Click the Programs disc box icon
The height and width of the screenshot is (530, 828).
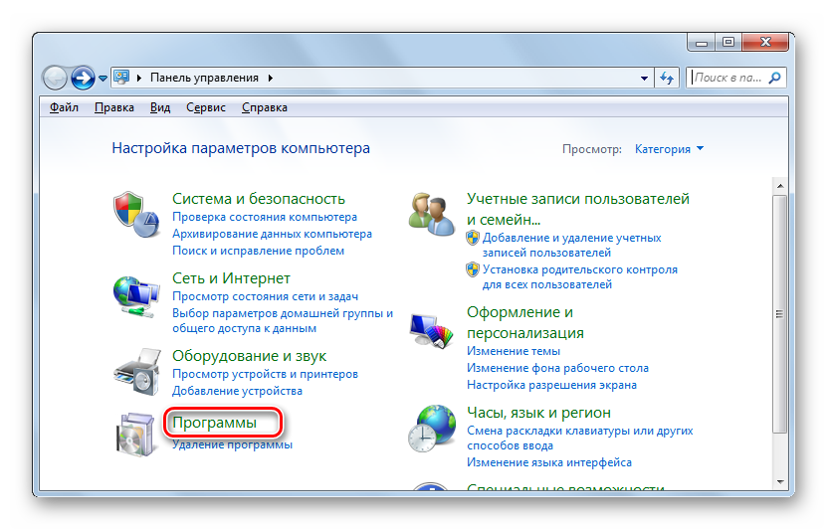pyautogui.click(x=135, y=435)
